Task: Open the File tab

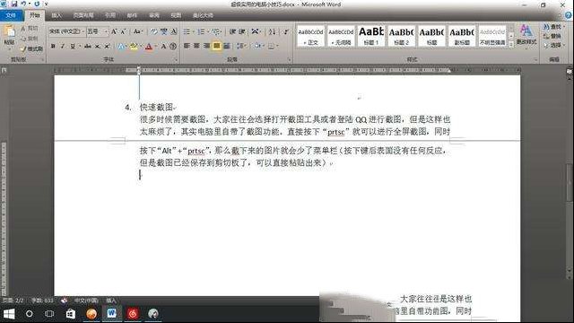Action: (12, 15)
